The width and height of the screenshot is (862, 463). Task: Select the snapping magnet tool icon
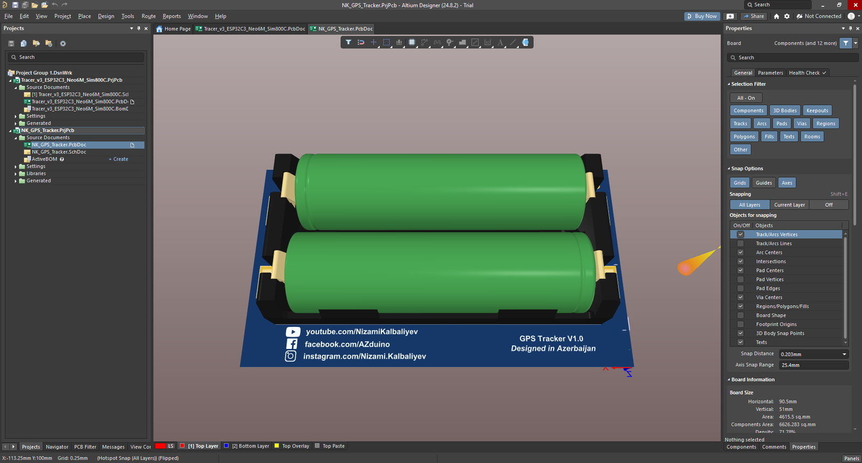[x=361, y=42]
